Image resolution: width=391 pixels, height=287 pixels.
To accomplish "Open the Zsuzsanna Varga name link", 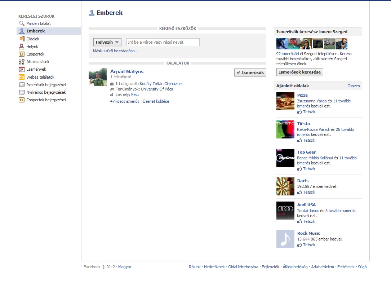I will coord(312,101).
